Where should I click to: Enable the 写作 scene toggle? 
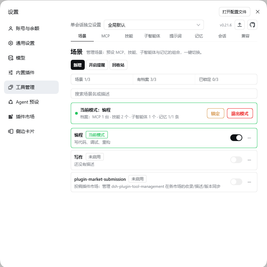click(x=236, y=160)
